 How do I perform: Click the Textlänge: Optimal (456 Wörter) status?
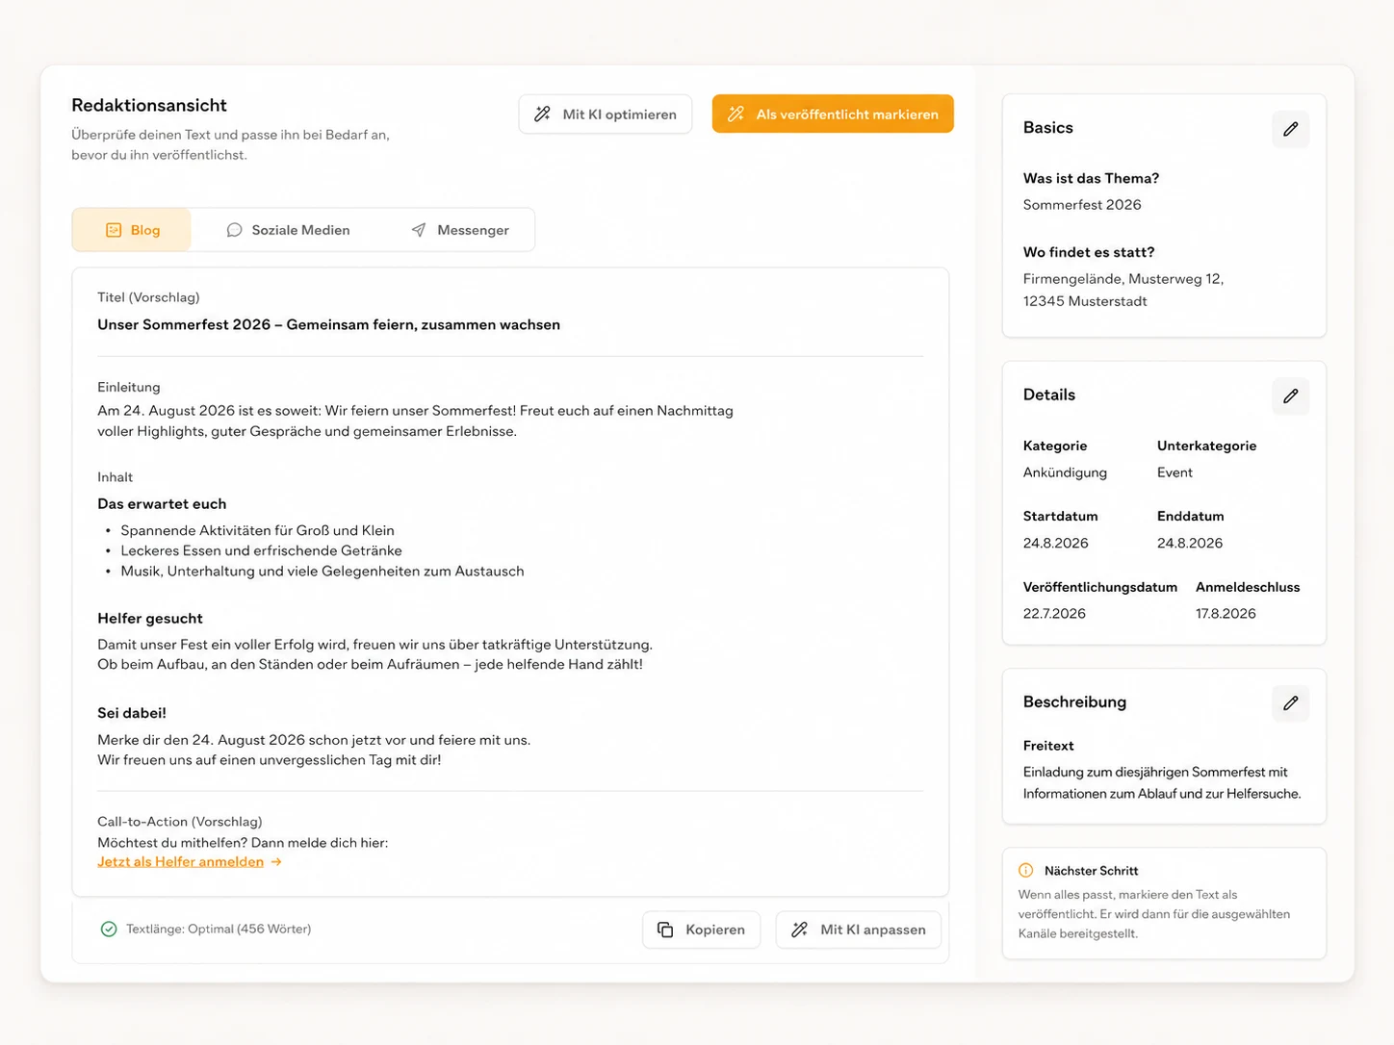(219, 930)
